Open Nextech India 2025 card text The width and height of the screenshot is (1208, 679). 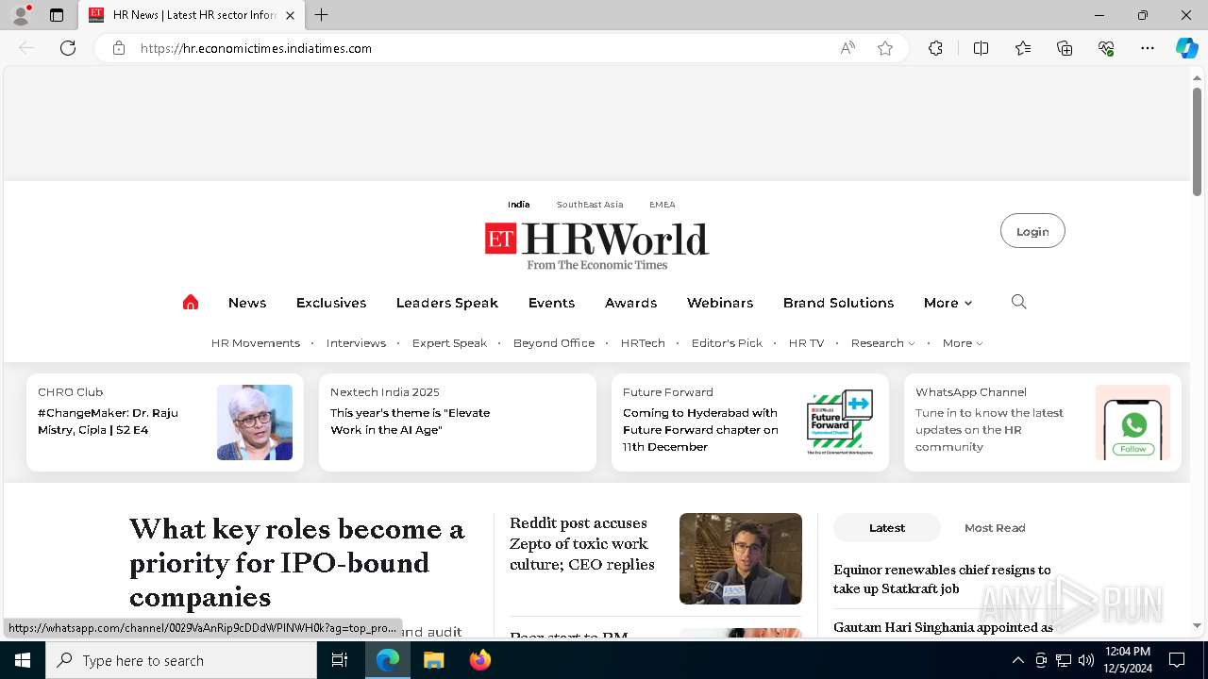411,422
